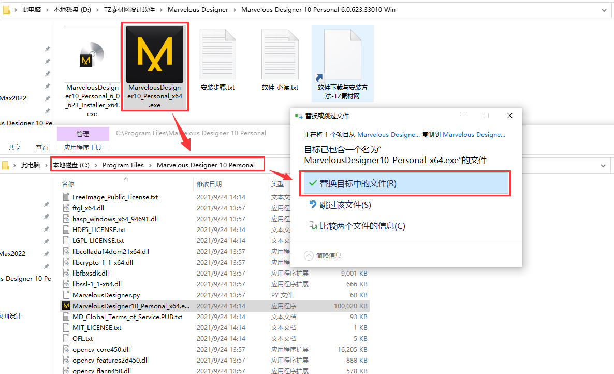Click the libfbxsdk.dll file icon
This screenshot has height=374, width=614.
coord(66,274)
